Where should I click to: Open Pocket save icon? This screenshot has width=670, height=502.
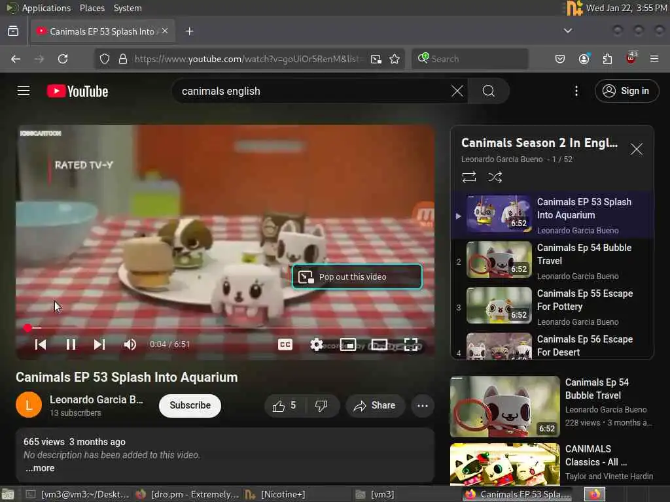(x=560, y=59)
